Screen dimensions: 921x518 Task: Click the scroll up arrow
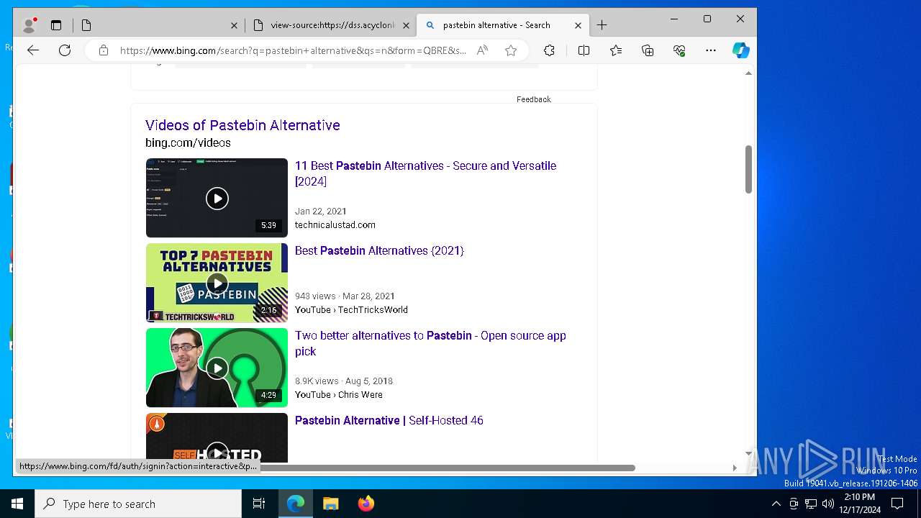[x=748, y=73]
